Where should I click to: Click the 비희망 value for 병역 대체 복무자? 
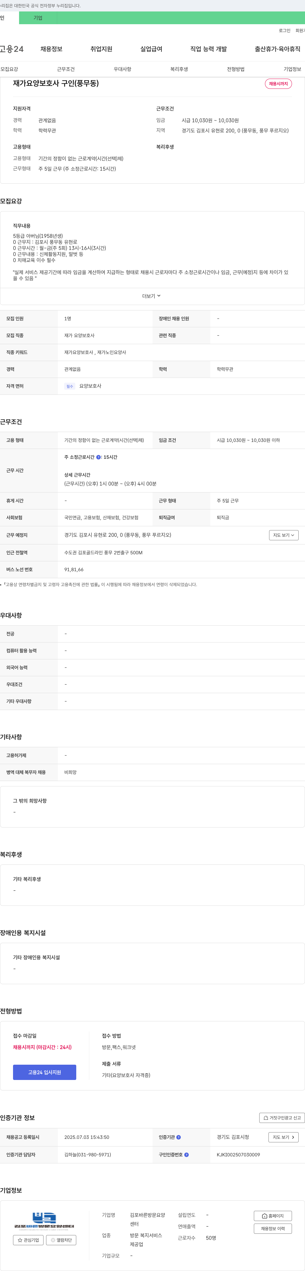71,773
